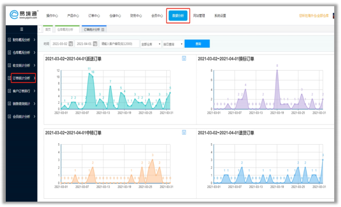Expand 仓库概况分析 sidebar chevron
The height and width of the screenshot is (207, 341).
point(34,52)
